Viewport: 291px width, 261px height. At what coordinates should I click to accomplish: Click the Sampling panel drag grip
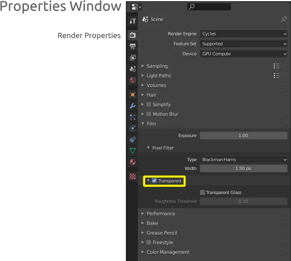tap(286, 66)
